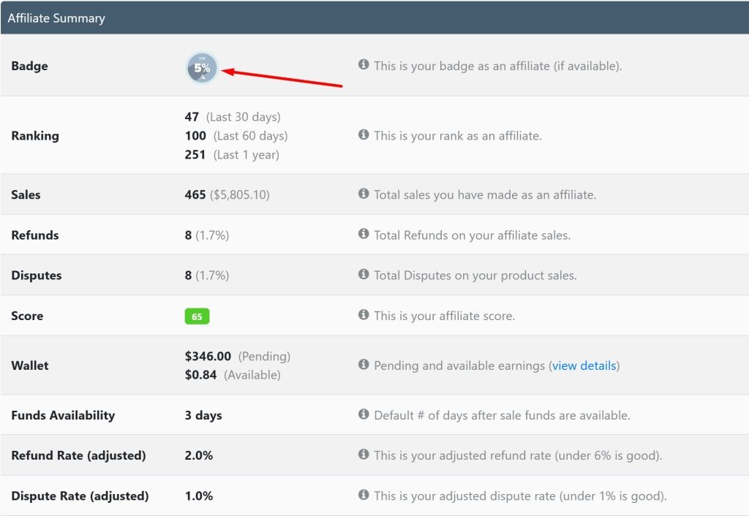Click the Top 5% affiliate badge
Screen dimensions: 749x516
point(202,68)
